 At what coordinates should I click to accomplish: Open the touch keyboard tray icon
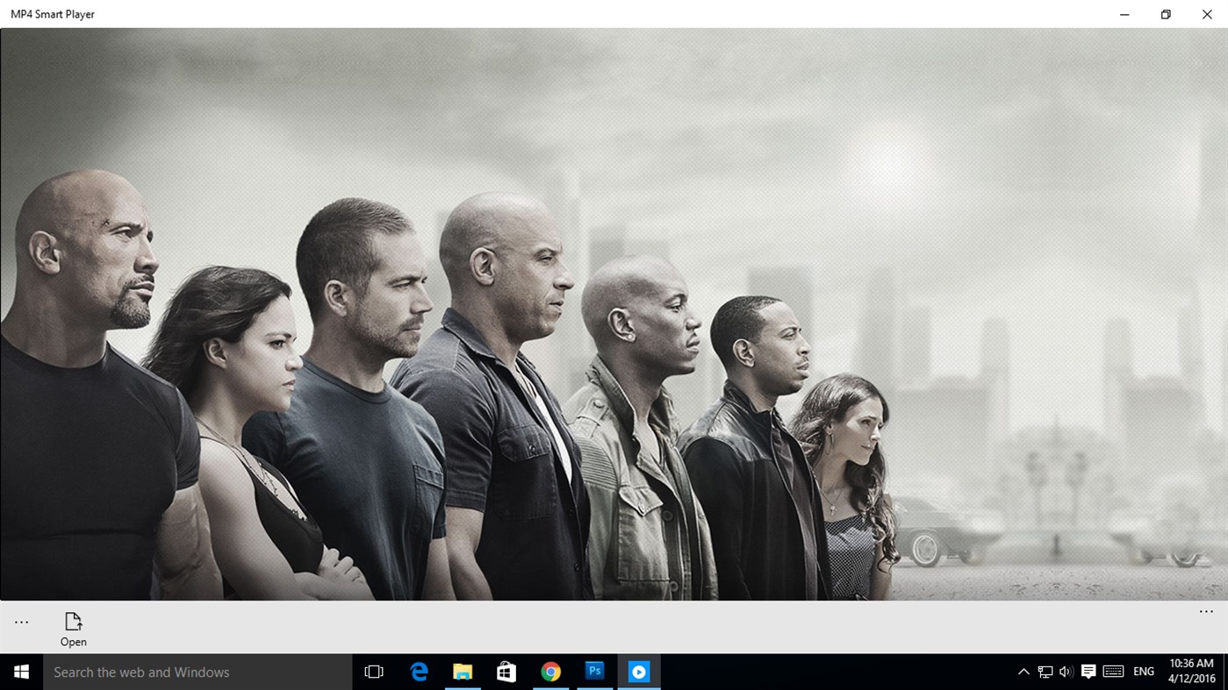click(x=1113, y=672)
